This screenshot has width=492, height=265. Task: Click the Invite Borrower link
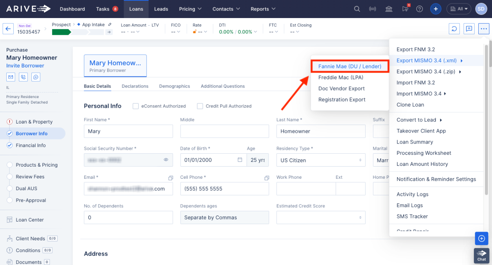(x=25, y=65)
